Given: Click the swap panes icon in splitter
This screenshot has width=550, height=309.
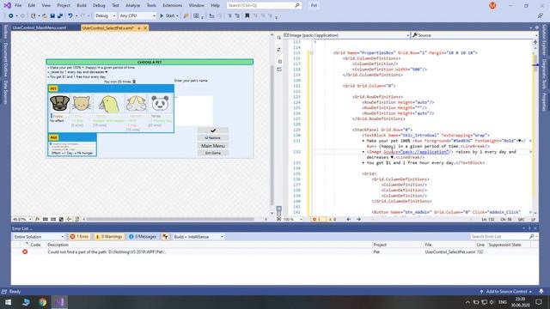Looking at the screenshot, I should pyautogui.click(x=278, y=50).
